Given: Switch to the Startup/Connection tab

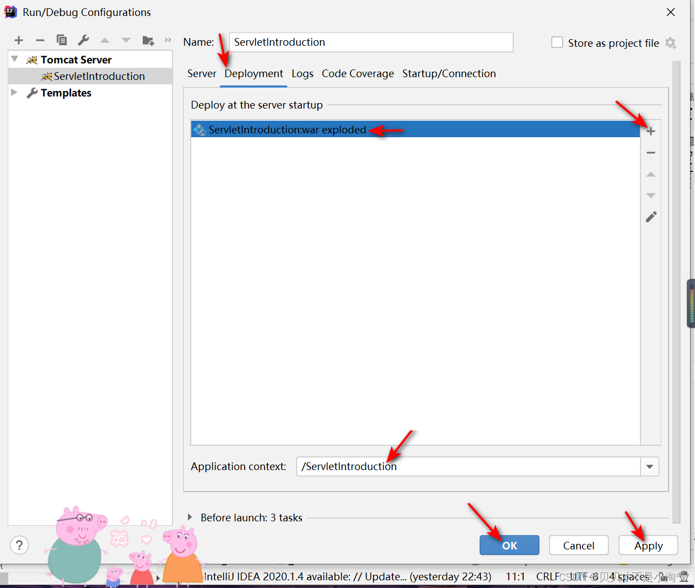Looking at the screenshot, I should click(449, 73).
